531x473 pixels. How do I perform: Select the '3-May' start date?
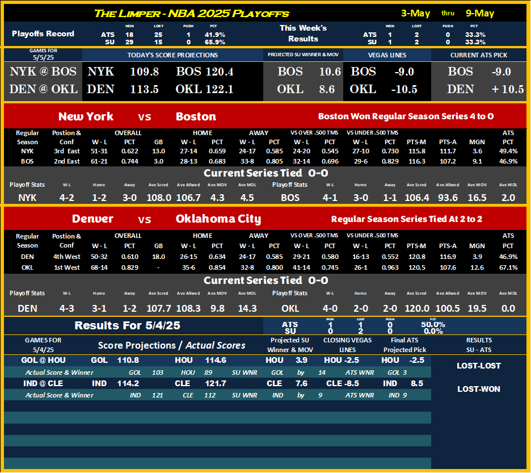(x=415, y=14)
